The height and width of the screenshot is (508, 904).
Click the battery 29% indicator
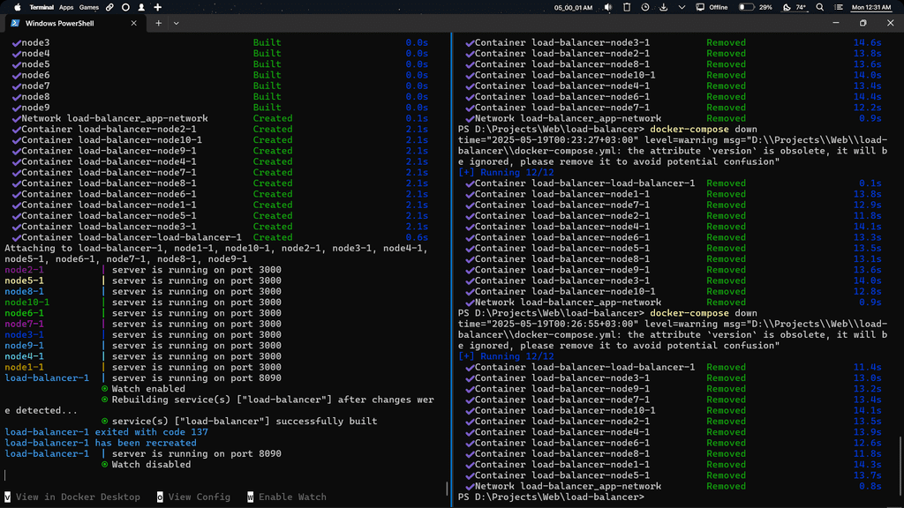756,7
